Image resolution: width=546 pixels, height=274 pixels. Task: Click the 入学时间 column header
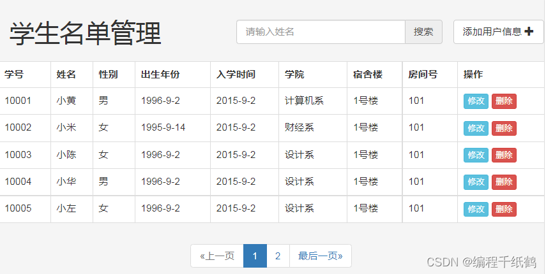pos(236,75)
